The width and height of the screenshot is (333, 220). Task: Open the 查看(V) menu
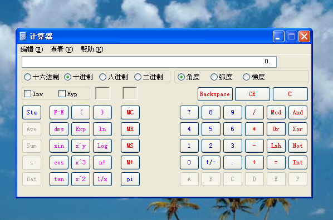click(x=62, y=49)
